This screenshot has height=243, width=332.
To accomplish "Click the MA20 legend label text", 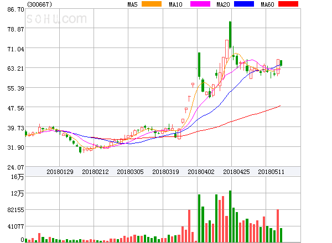I will [x=223, y=4].
